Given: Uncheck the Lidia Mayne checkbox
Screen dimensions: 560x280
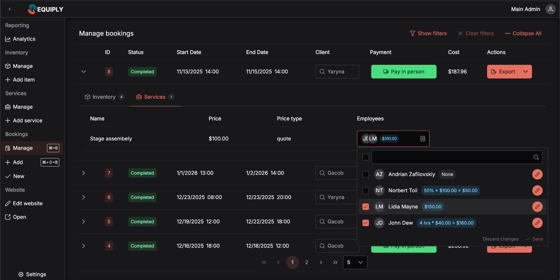Looking at the screenshot, I should [365, 207].
